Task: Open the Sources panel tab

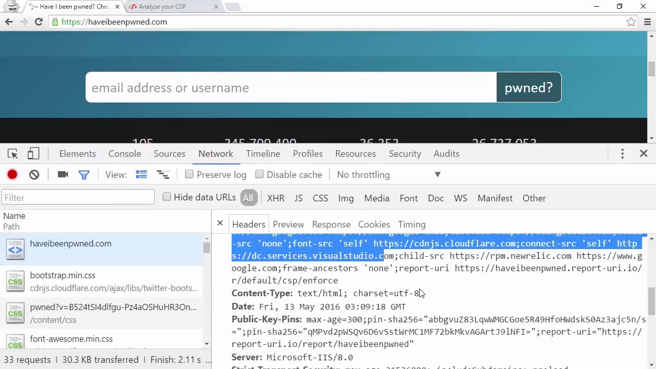Action: click(170, 154)
